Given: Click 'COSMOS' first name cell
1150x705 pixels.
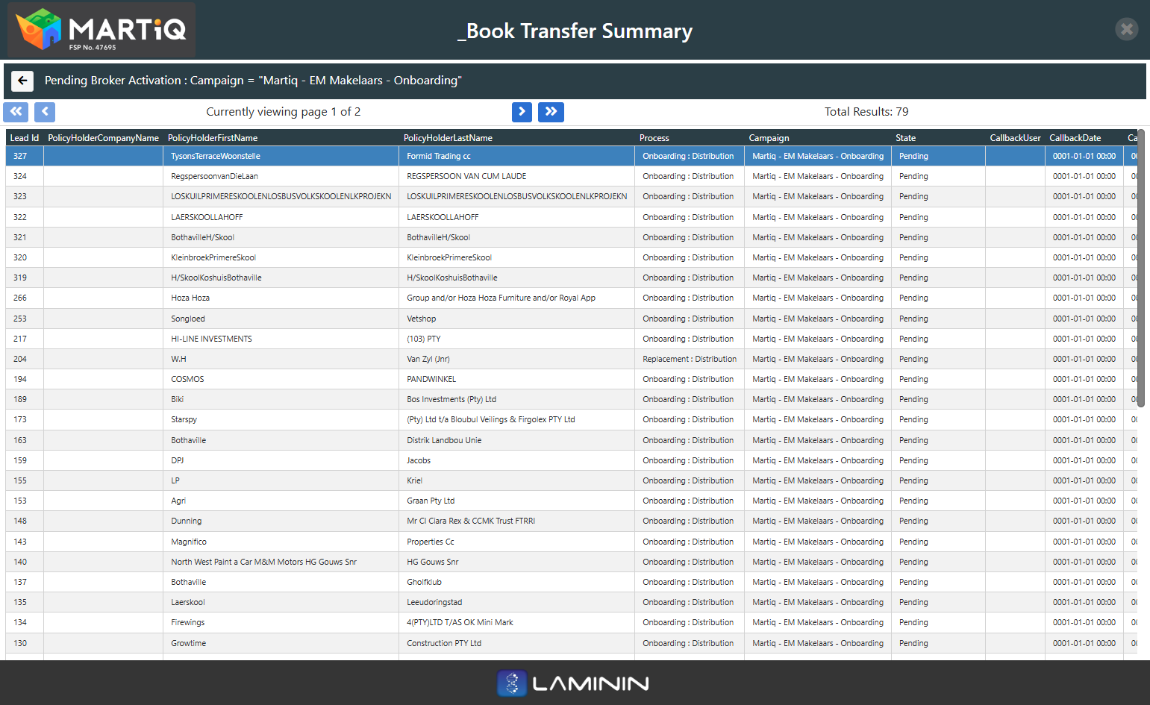Looking at the screenshot, I should (281, 379).
